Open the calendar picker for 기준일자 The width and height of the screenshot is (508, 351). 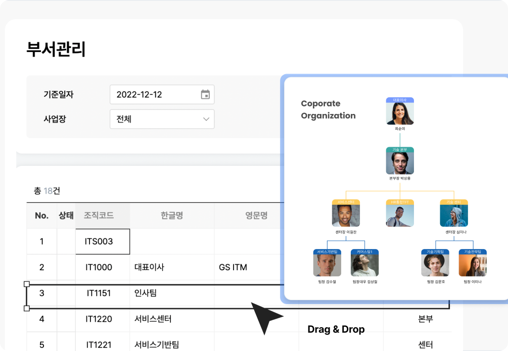pos(205,94)
